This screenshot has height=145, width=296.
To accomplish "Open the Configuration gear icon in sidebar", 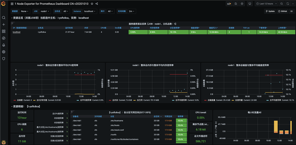I will pos(4,52).
